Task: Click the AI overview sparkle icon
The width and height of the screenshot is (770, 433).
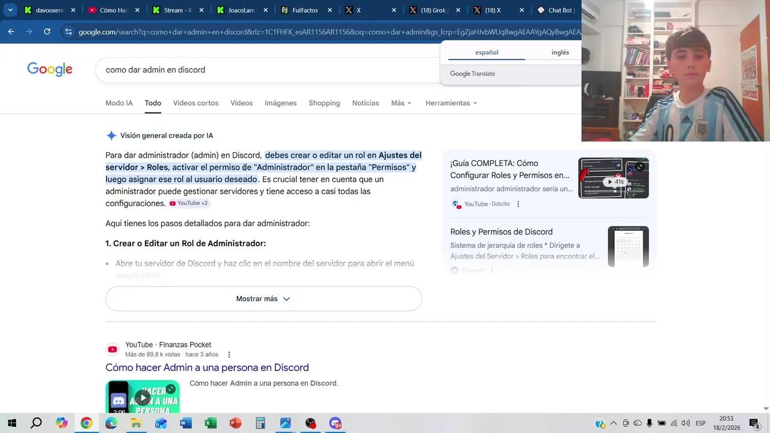Action: (x=111, y=135)
